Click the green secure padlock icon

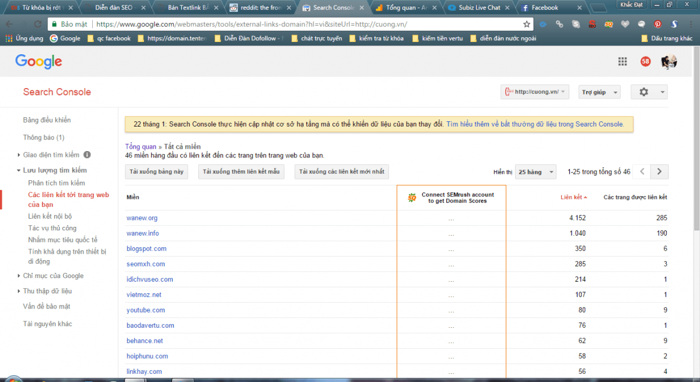[x=54, y=24]
